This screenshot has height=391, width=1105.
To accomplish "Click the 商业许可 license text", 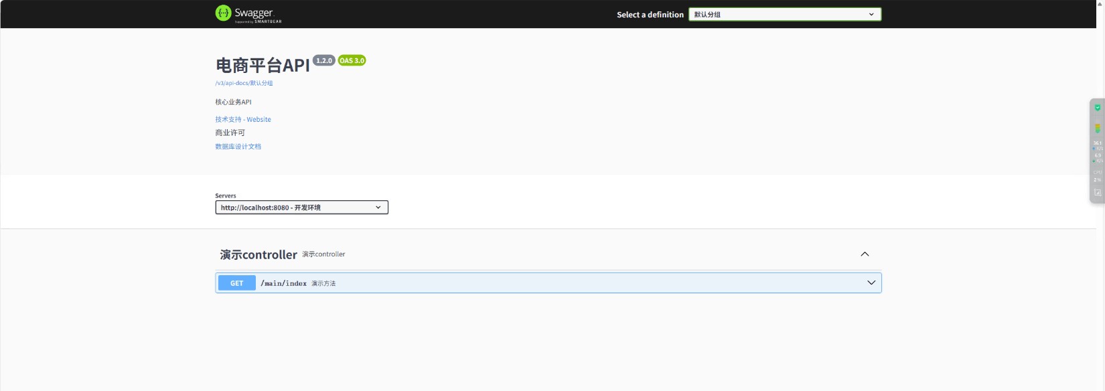I will pyautogui.click(x=230, y=133).
